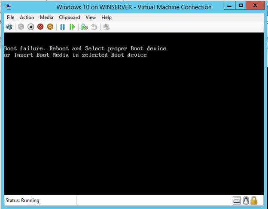
Task: Close the Virtual Machine Connection window
Action: (x=255, y=6)
